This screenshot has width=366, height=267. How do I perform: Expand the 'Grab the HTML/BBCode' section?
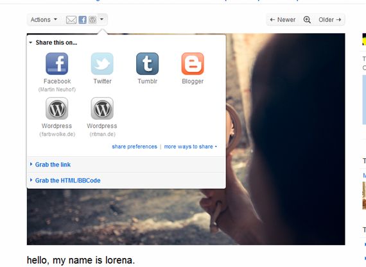pyautogui.click(x=126, y=181)
